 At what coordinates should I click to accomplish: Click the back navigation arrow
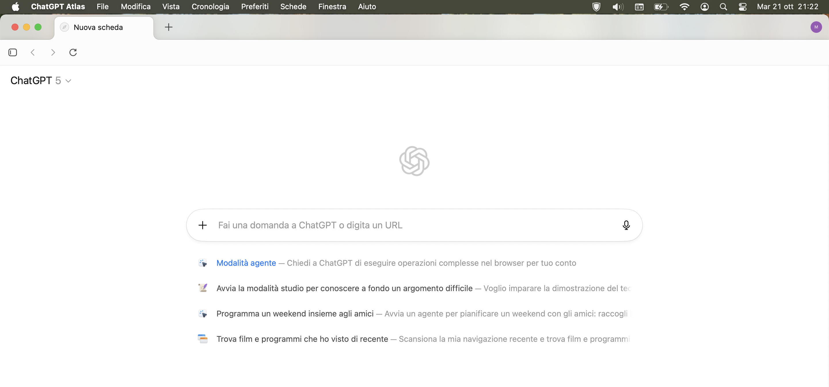click(33, 52)
